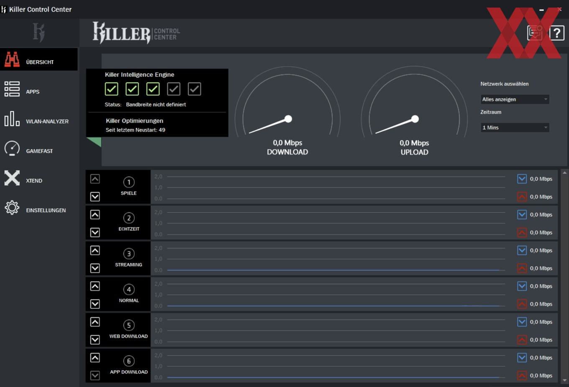This screenshot has width=569, height=387.
Task: Click Spiele blue download arrow icon
Action: [522, 179]
